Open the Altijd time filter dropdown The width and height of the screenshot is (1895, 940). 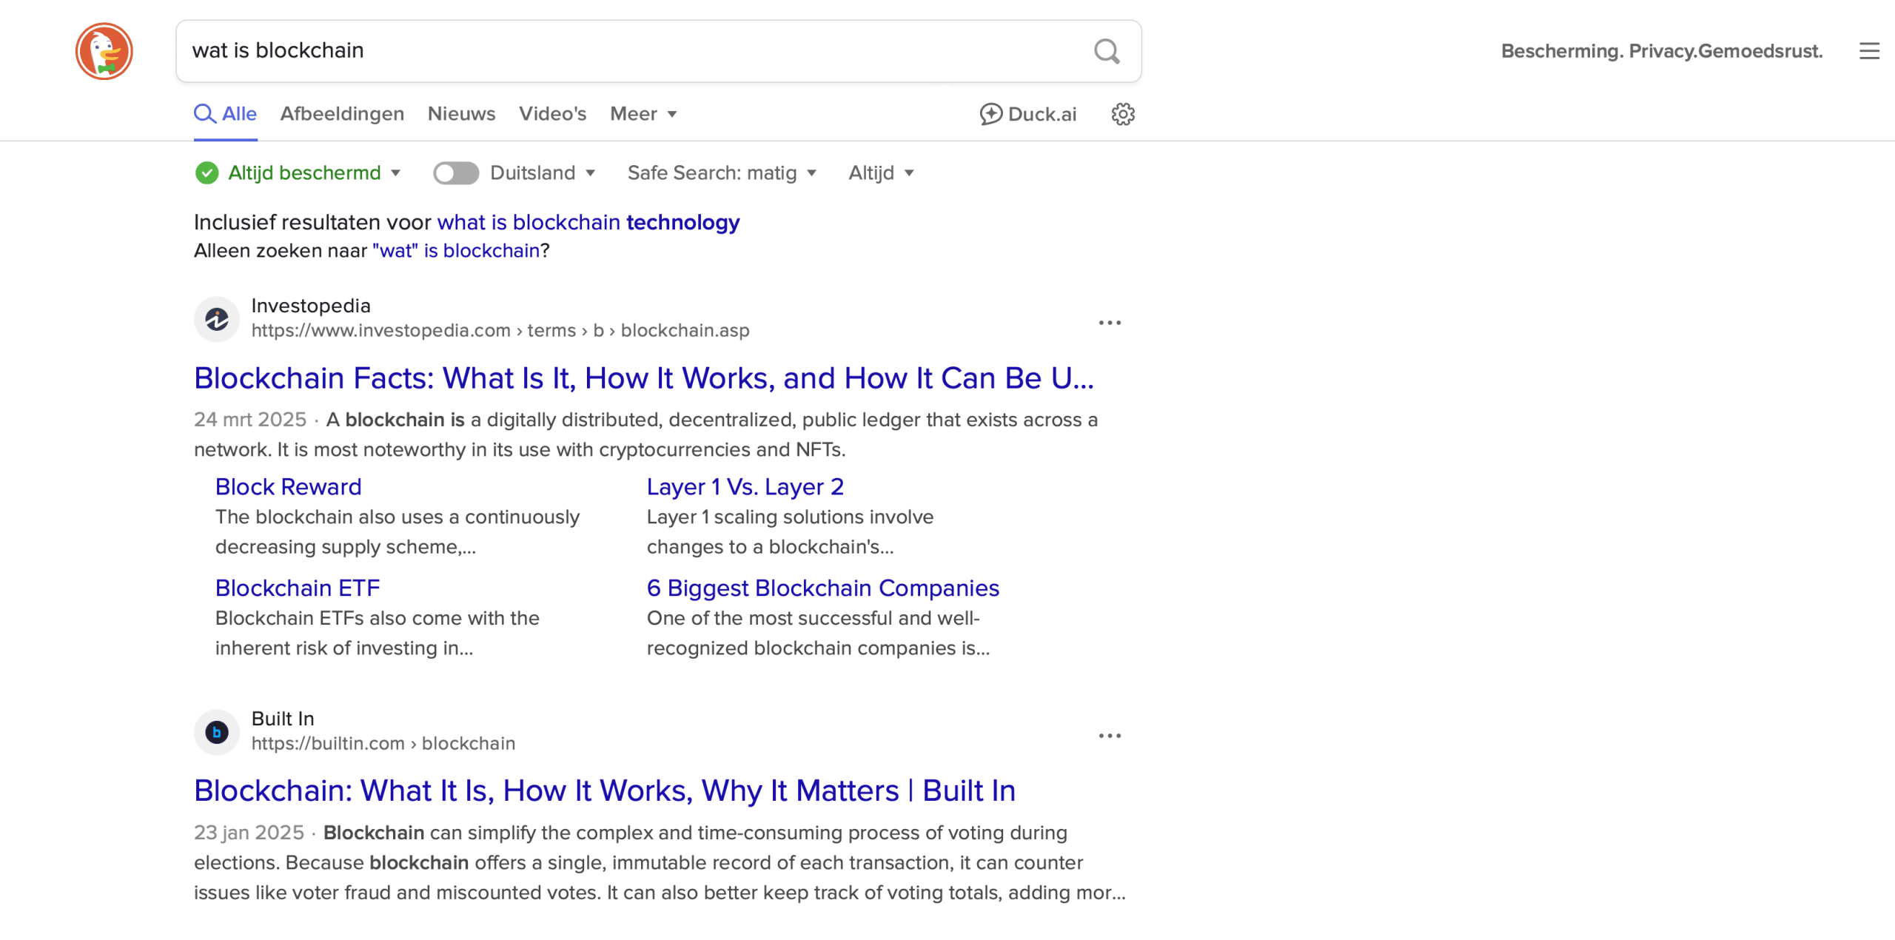[881, 173]
